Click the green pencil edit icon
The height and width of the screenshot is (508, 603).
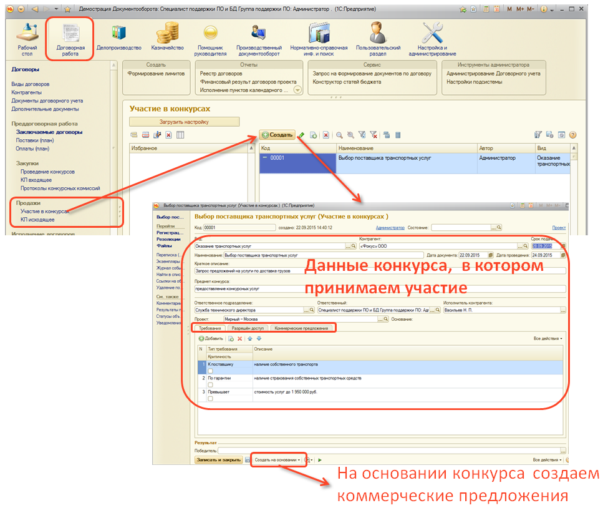tap(301, 135)
